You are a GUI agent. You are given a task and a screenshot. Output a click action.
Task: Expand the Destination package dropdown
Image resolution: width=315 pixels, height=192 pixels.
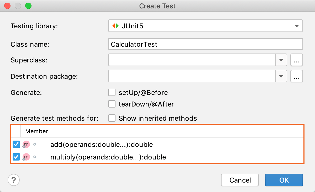(281, 76)
